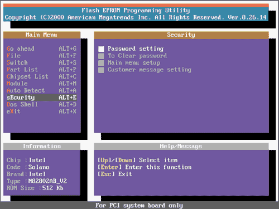Click the 'Password setting' label
This screenshot has height=209, width=279.
click(x=136, y=48)
